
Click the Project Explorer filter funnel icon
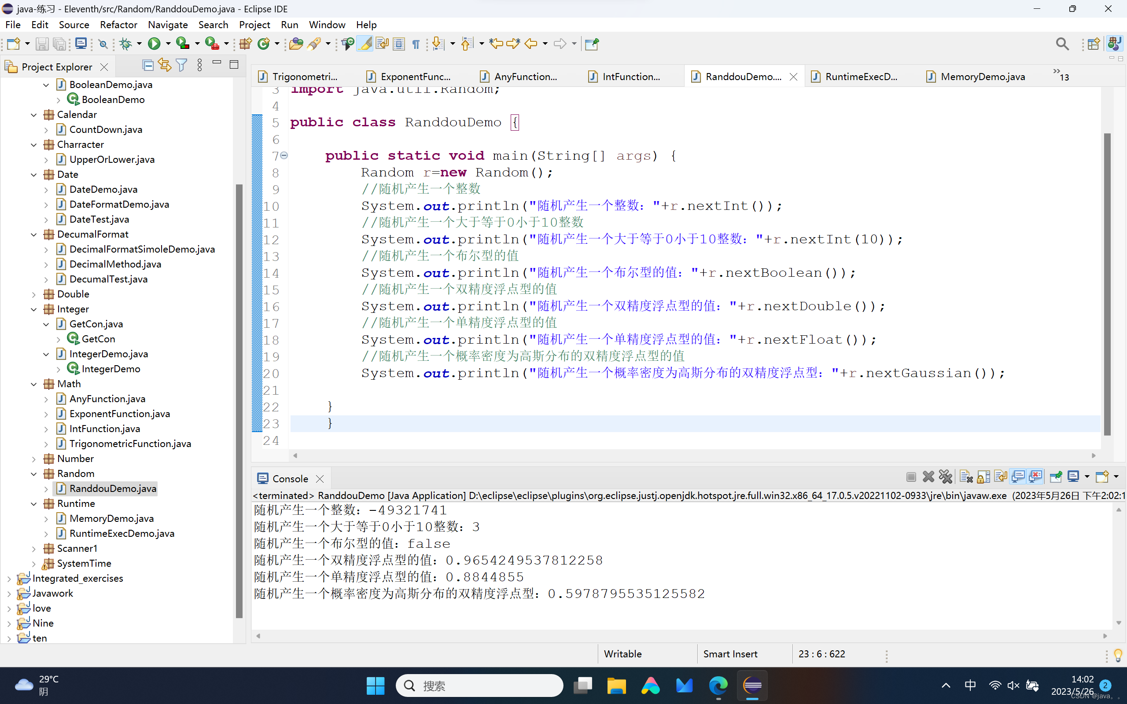[x=182, y=66]
